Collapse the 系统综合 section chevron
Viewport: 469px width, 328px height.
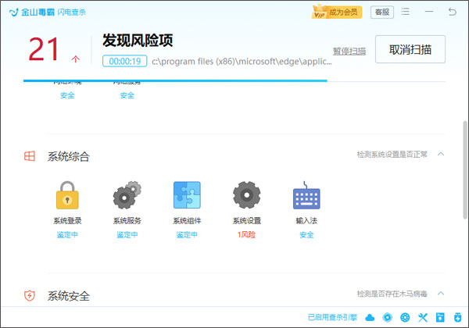click(x=441, y=154)
